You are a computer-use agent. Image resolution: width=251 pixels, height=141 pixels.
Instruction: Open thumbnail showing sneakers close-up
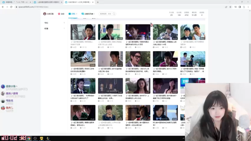click(x=83, y=59)
